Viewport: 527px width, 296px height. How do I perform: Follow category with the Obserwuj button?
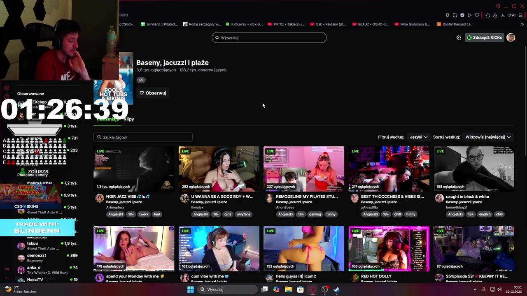153,93
